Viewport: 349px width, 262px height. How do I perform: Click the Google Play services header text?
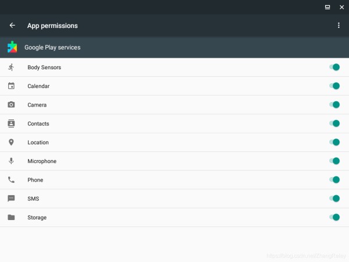pyautogui.click(x=52, y=48)
